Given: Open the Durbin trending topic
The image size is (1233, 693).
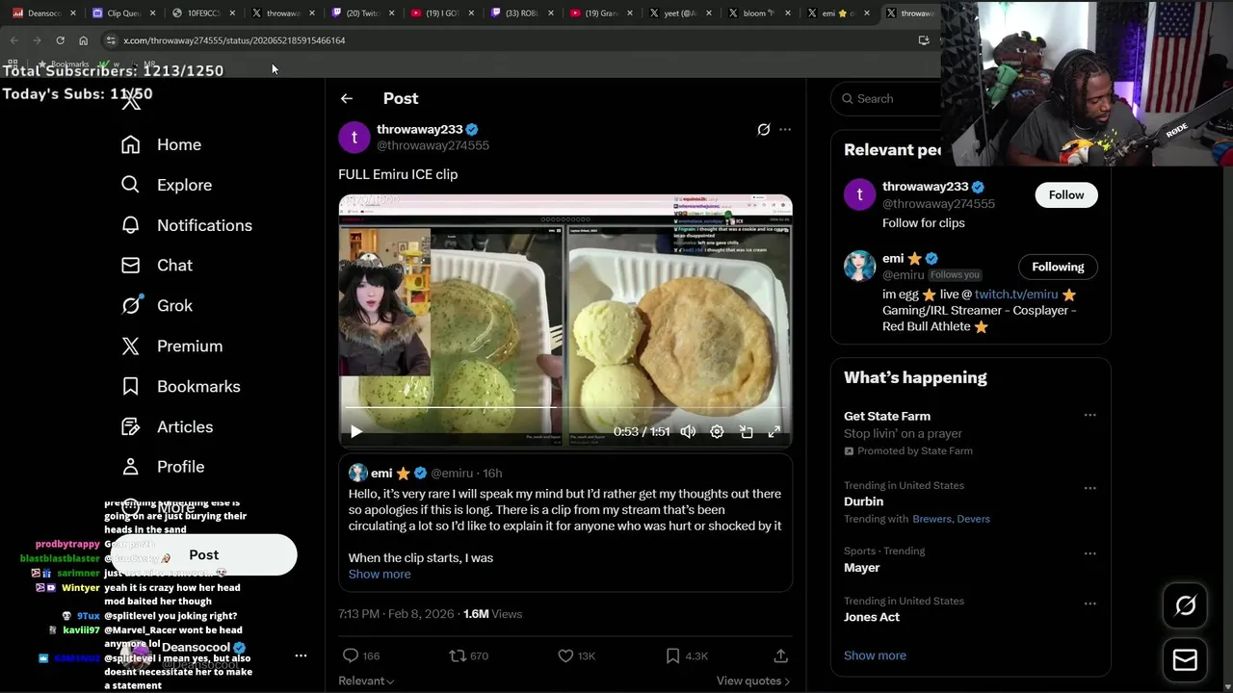Looking at the screenshot, I should click(x=863, y=501).
